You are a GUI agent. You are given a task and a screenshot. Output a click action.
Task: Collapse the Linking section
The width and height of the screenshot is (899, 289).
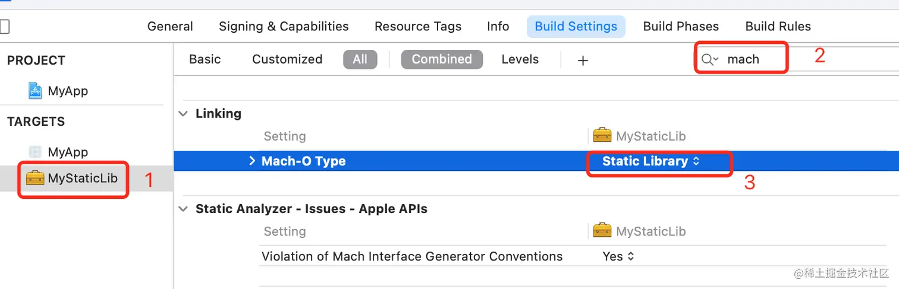[183, 113]
